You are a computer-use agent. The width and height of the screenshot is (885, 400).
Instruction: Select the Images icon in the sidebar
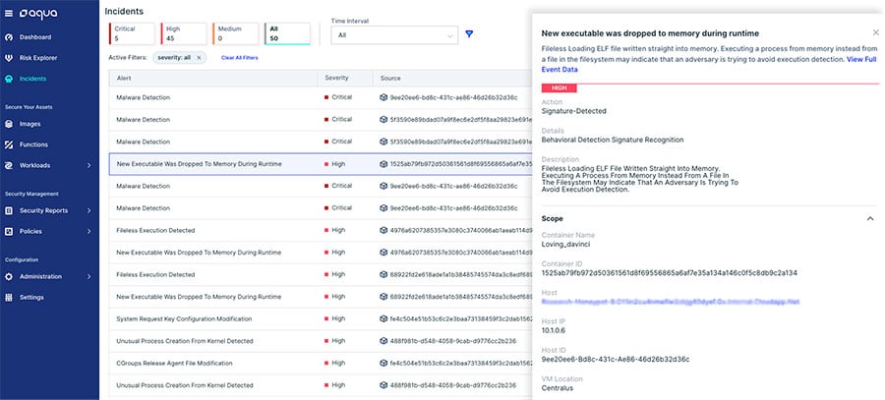click(x=10, y=124)
